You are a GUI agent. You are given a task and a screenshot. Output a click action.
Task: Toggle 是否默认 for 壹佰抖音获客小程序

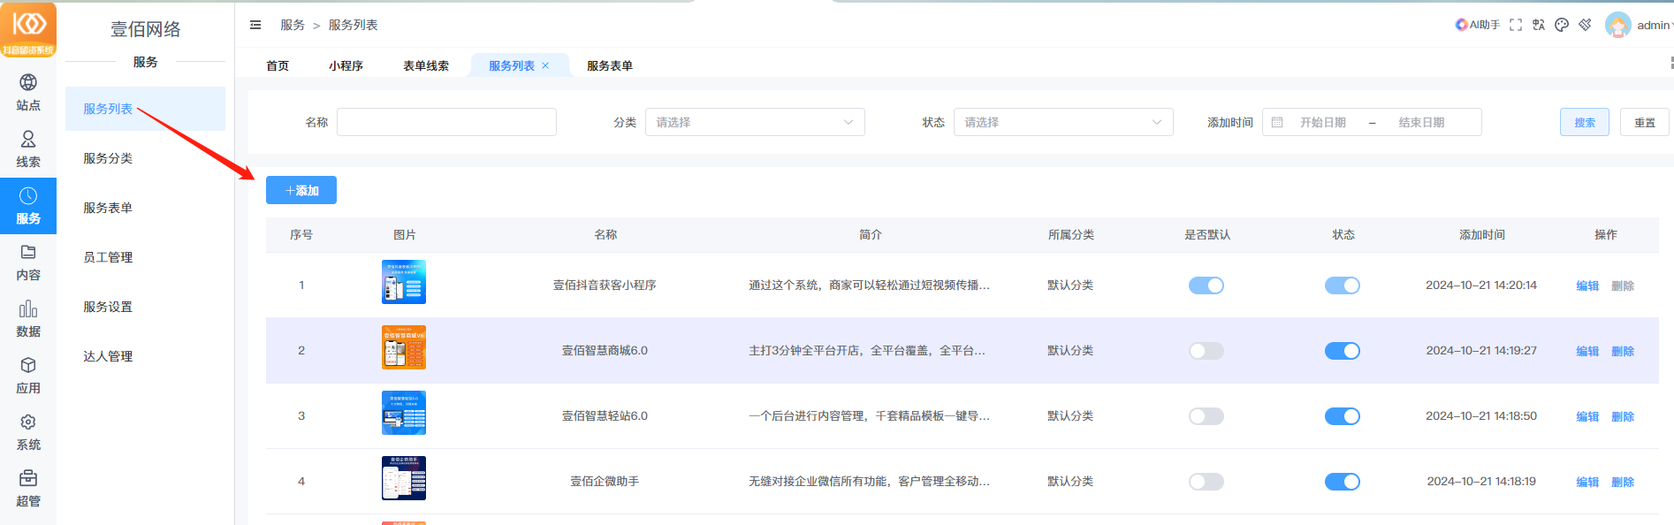(x=1206, y=285)
